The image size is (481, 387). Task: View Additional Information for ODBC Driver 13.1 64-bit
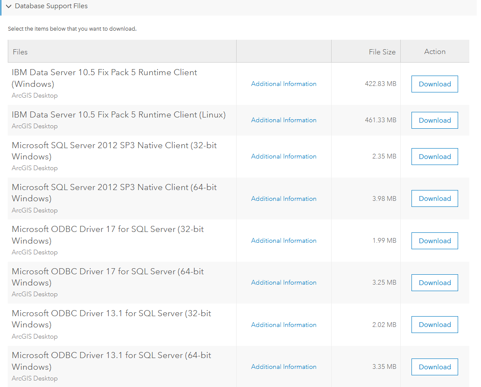point(284,366)
